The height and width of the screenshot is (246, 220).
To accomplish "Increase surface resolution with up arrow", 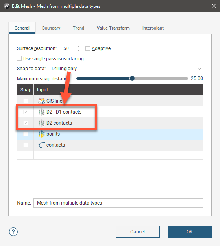I will (79, 47).
